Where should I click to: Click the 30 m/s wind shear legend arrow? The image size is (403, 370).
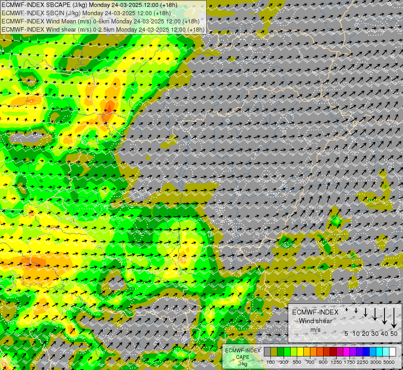(375, 314)
